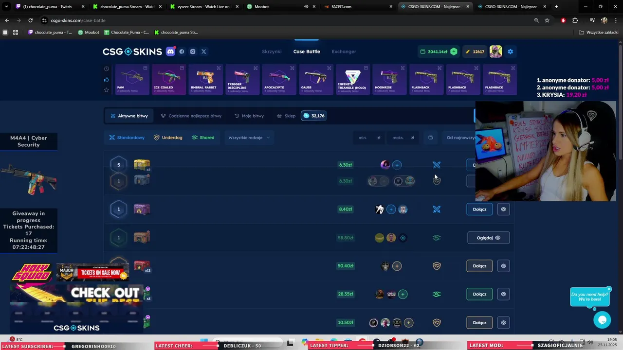Expand the 'Wszystkie rodzaje' dropdown
Image resolution: width=623 pixels, height=350 pixels.
249,138
